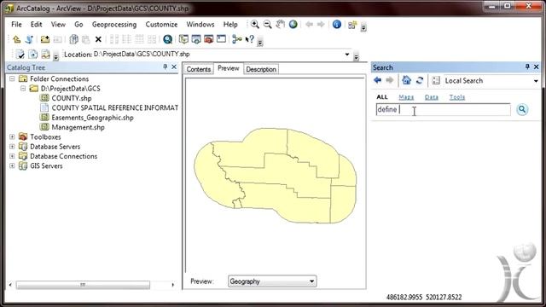Open the Edit menu

click(x=36, y=25)
